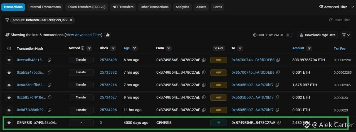Viewport: 356px width, 132px height.
Task: Copy transaction hash 0xcb8576f918e
Action: click(50, 97)
